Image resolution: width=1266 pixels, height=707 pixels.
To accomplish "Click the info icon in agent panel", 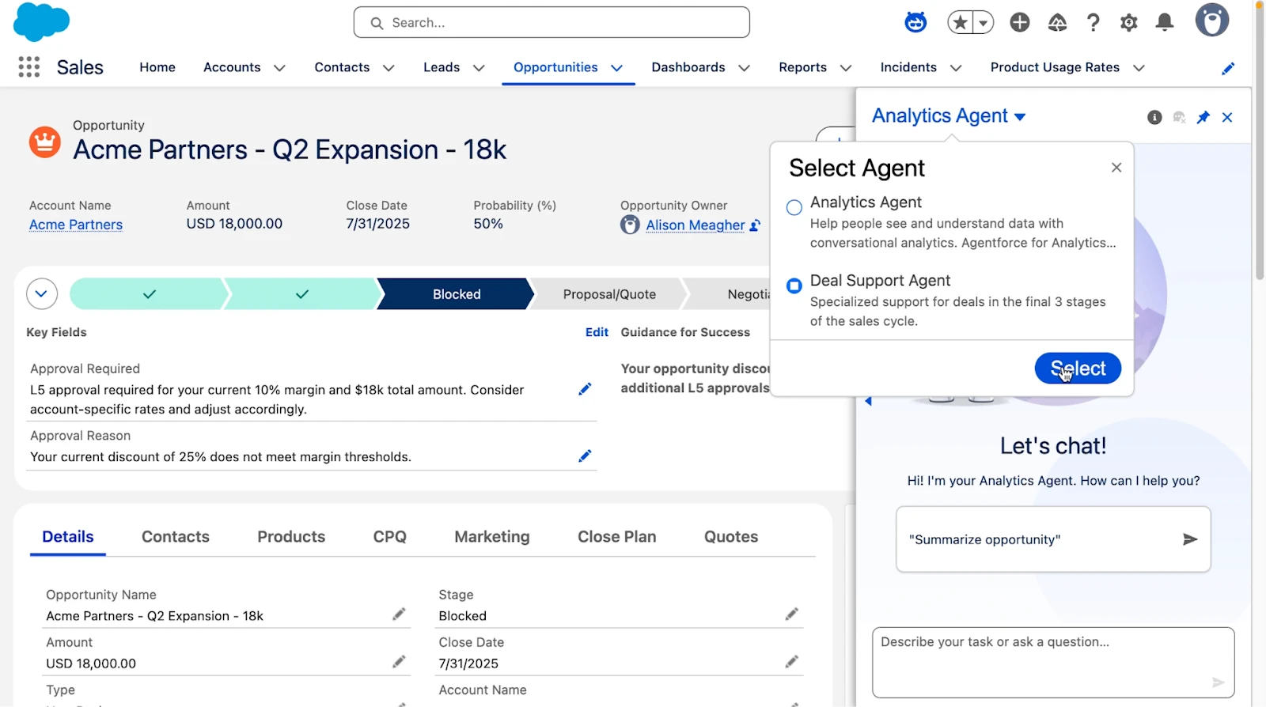I will pyautogui.click(x=1154, y=117).
